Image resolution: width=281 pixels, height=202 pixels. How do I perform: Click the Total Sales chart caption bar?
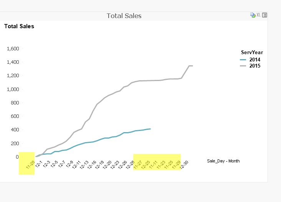124,16
